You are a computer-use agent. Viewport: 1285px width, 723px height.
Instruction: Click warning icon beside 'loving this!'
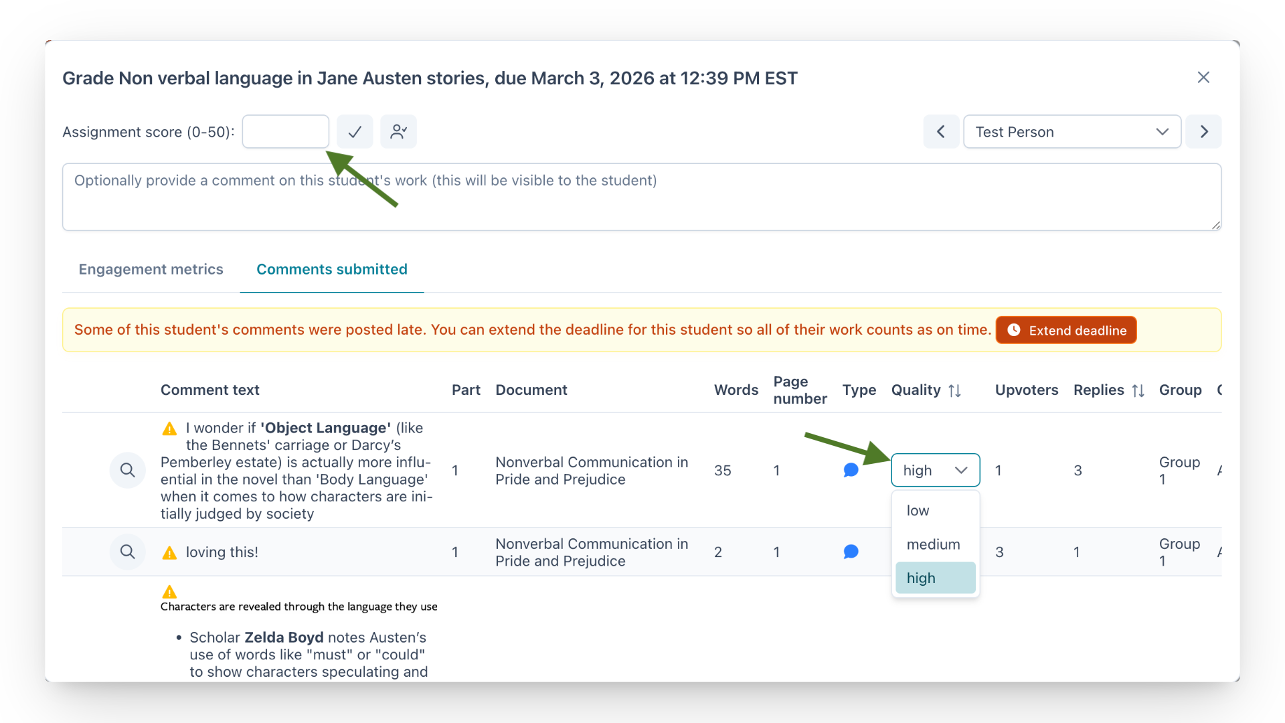[170, 553]
